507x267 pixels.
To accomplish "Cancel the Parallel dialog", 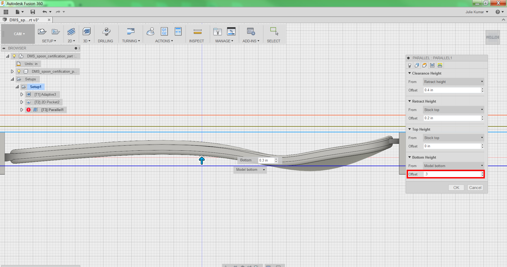I will (475, 188).
